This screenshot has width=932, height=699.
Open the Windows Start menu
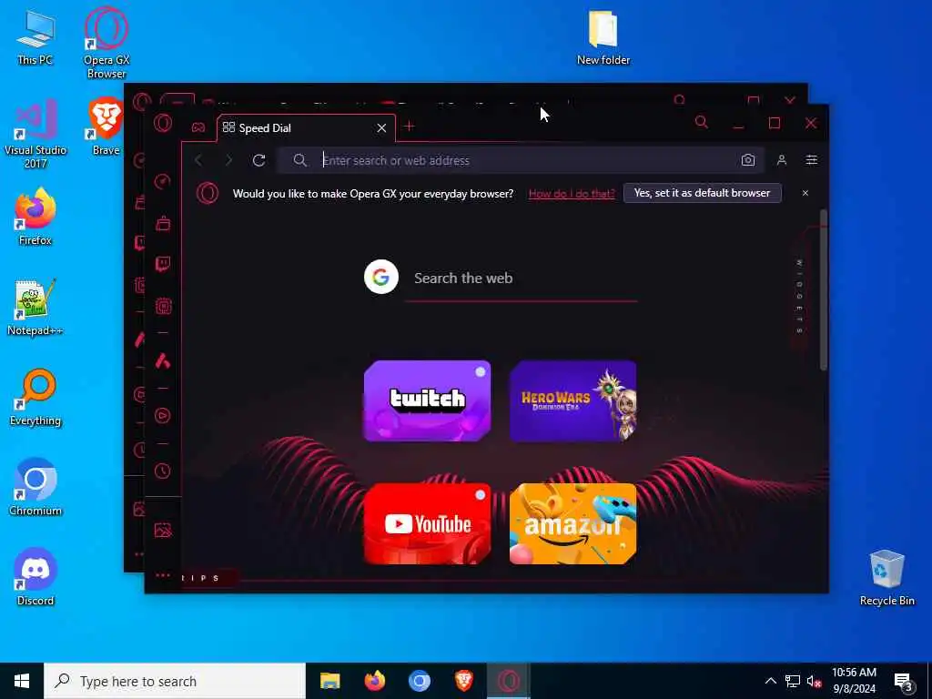click(x=22, y=681)
